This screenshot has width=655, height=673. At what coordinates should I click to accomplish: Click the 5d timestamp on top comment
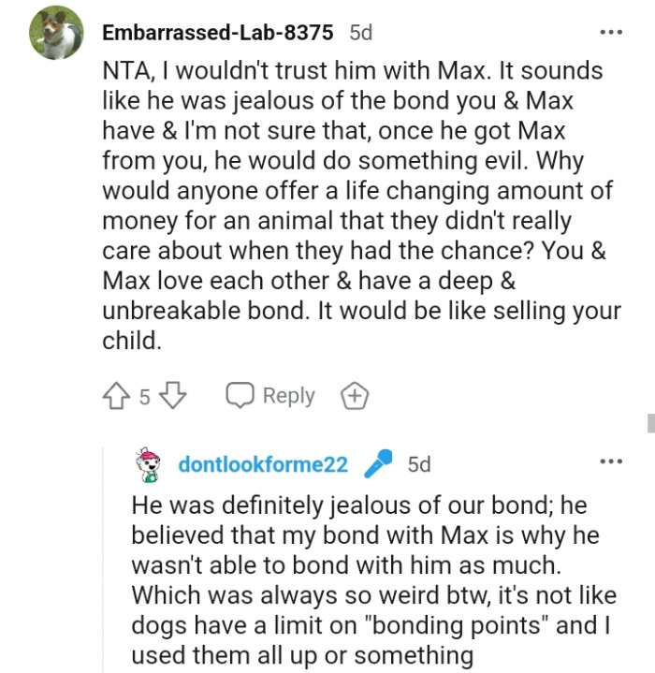pyautogui.click(x=360, y=33)
